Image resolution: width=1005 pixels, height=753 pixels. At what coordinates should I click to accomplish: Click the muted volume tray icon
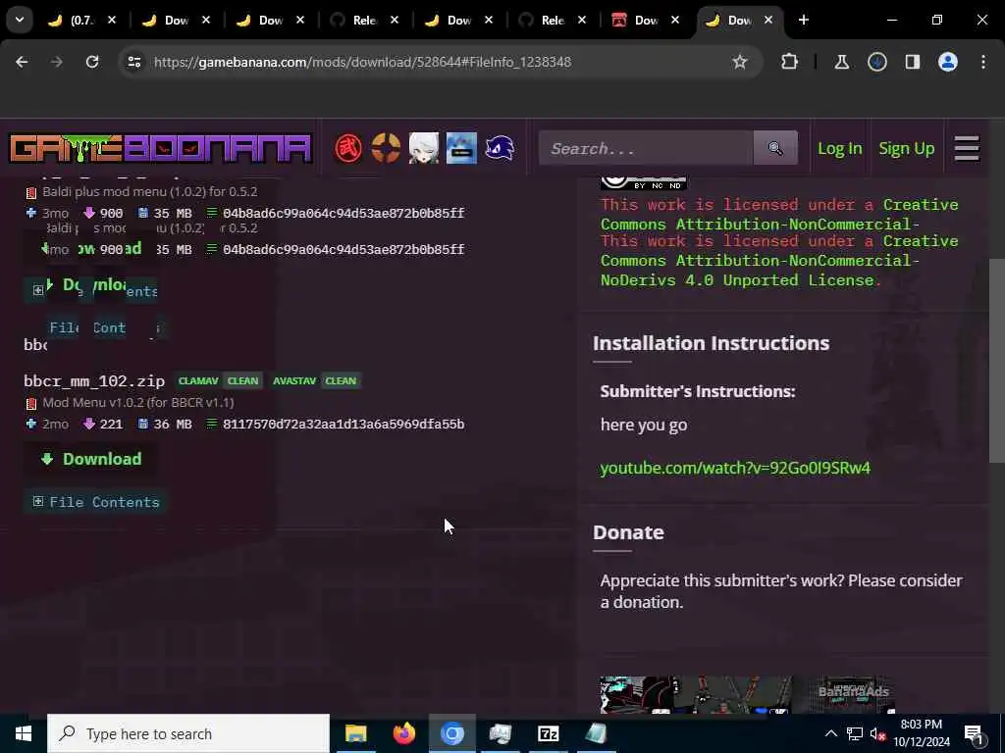pyautogui.click(x=878, y=733)
